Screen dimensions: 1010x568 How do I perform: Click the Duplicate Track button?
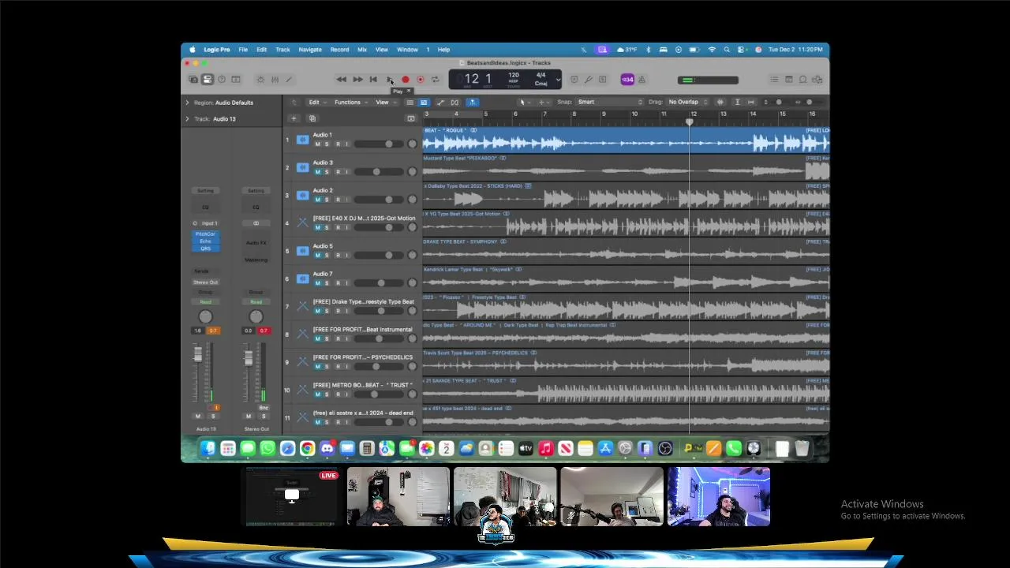tap(312, 119)
